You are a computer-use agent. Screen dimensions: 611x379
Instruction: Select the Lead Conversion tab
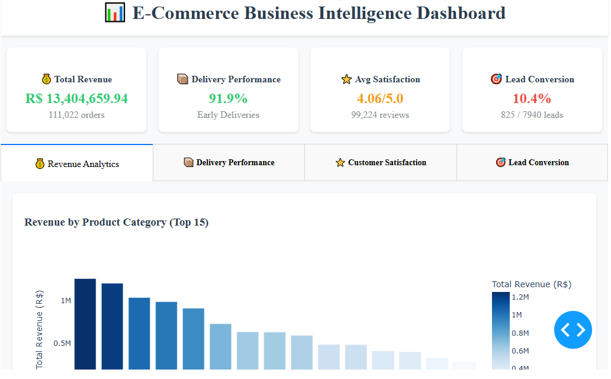click(532, 162)
